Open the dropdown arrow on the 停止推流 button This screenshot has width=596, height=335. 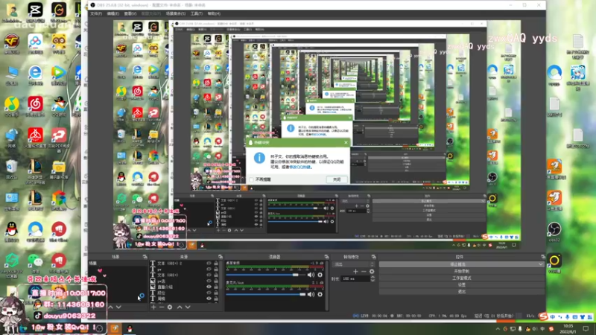coord(541,264)
